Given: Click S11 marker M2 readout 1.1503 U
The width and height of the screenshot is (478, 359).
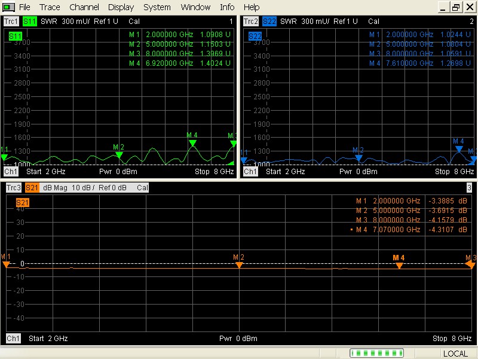Looking at the screenshot, I should click(x=215, y=44).
